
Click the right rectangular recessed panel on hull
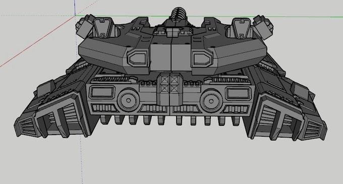tap(238, 93)
